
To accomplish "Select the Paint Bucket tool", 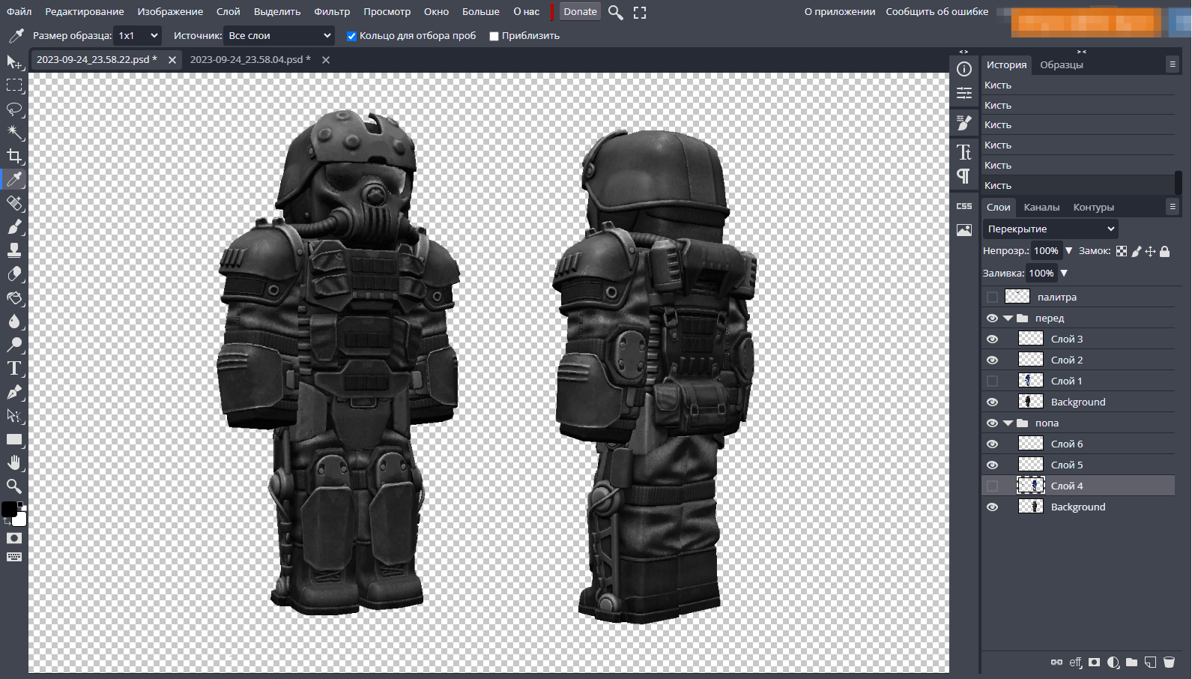I will [14, 298].
